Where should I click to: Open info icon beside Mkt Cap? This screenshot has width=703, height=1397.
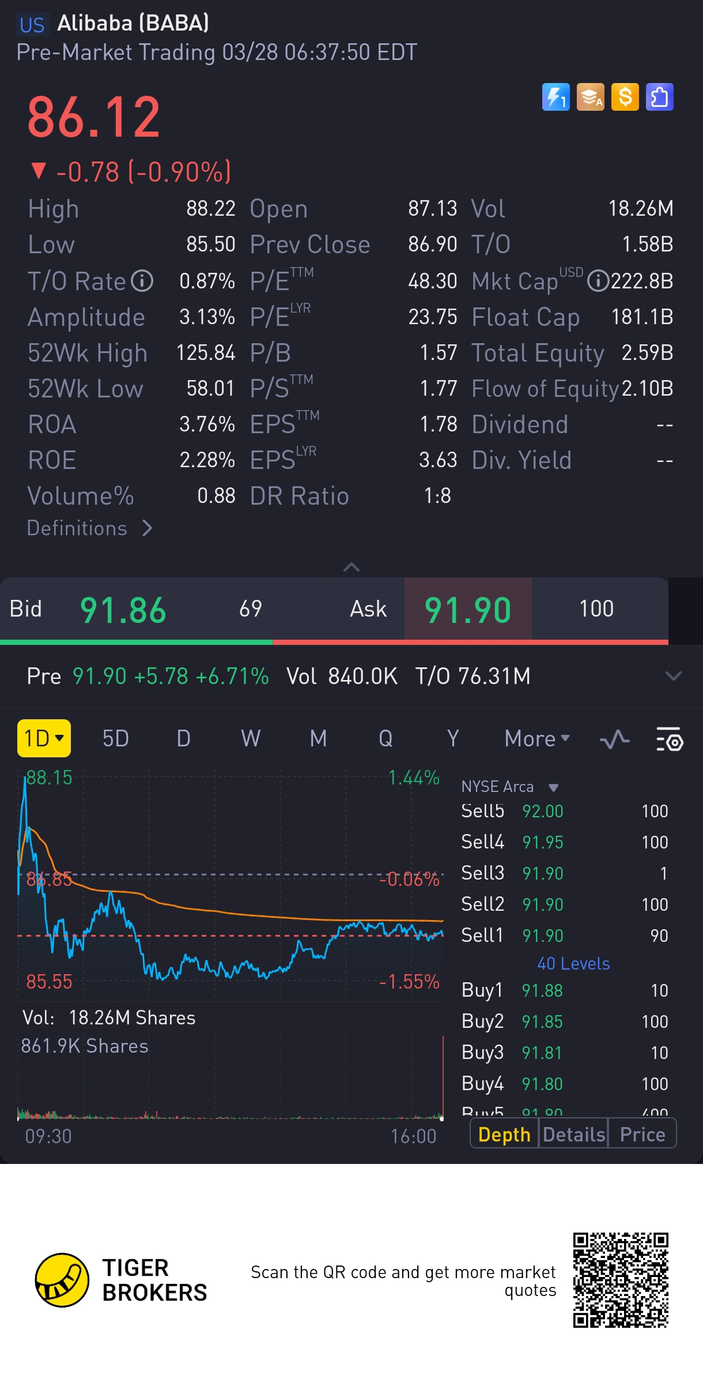[x=598, y=281]
